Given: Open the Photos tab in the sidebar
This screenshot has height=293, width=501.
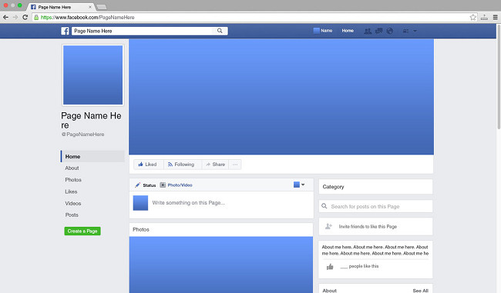Looking at the screenshot, I should coord(73,180).
